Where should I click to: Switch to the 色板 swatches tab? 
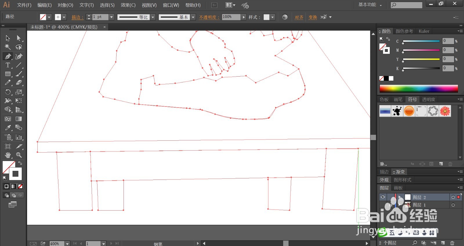[x=384, y=100]
